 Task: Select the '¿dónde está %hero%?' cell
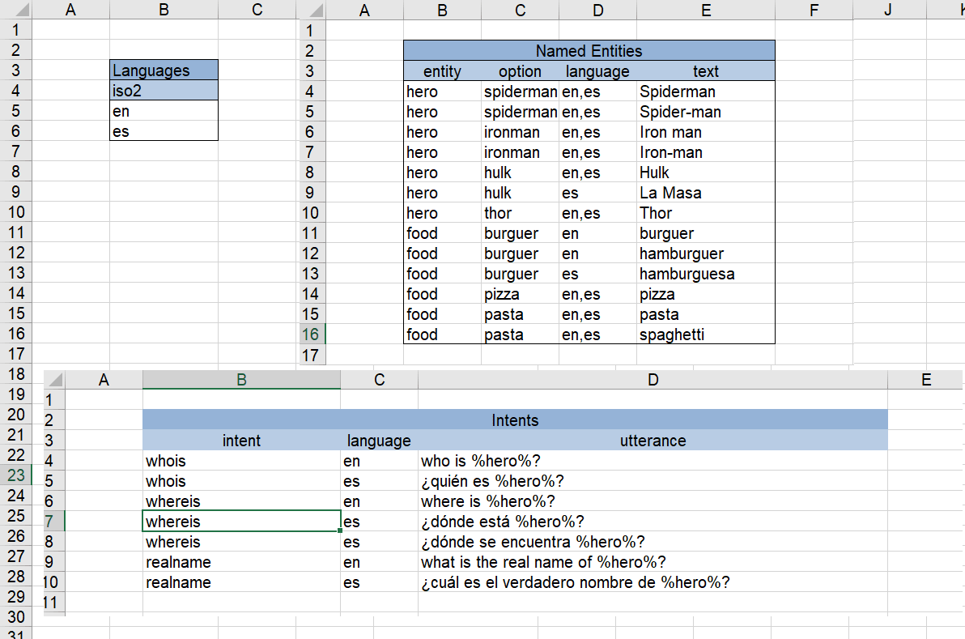(653, 522)
